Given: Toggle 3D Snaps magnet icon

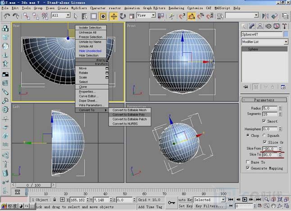Looking at the screenshot, I should pos(182,16).
